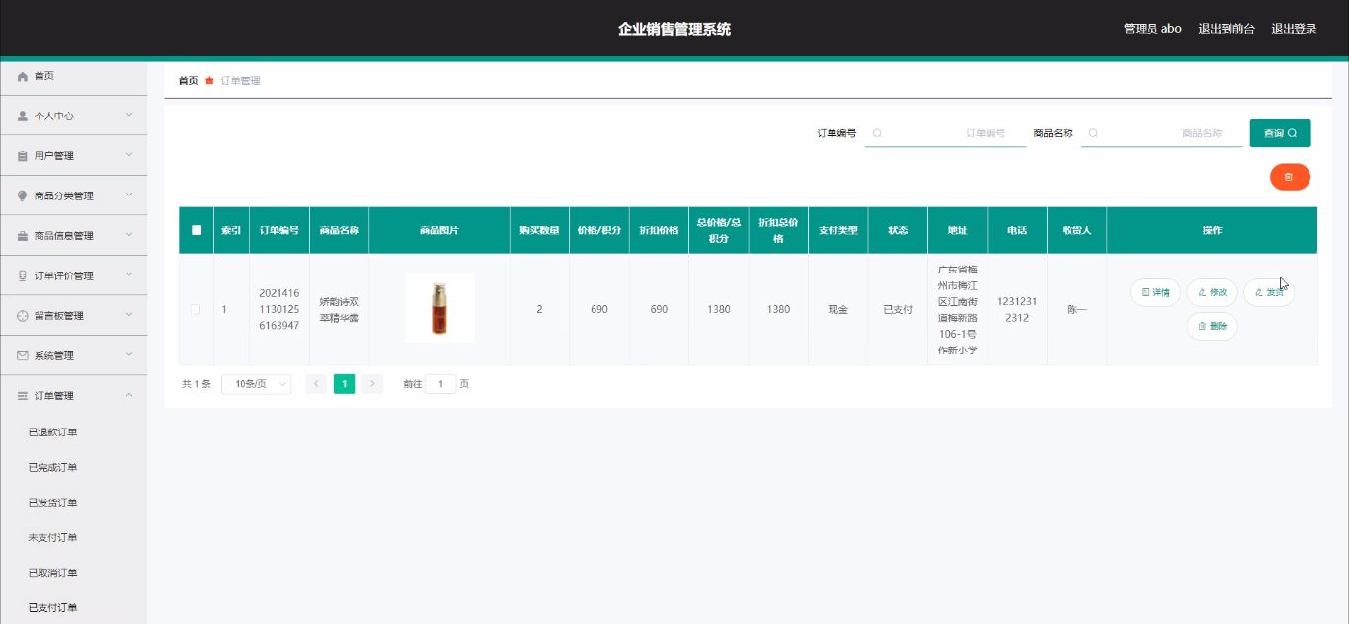
Task: Click the icon beside 订单评价管理
Action: pos(23,275)
